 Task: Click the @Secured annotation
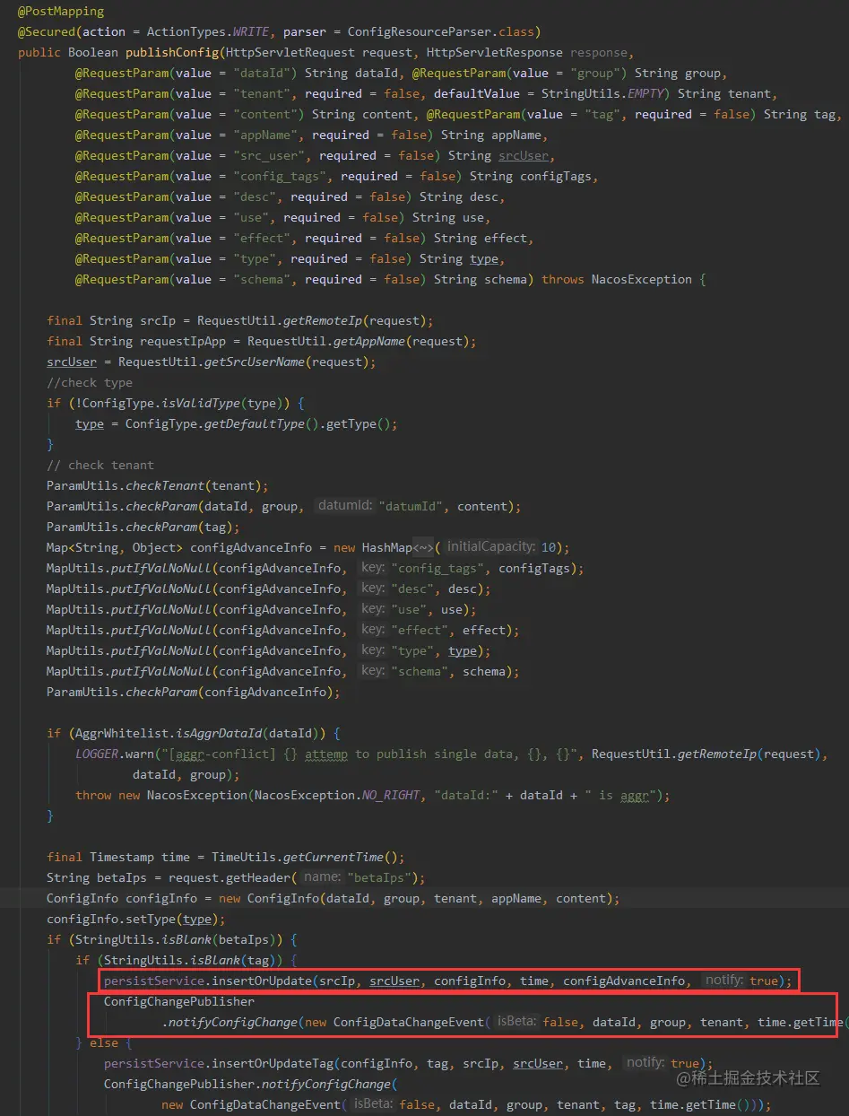pyautogui.click(x=47, y=32)
